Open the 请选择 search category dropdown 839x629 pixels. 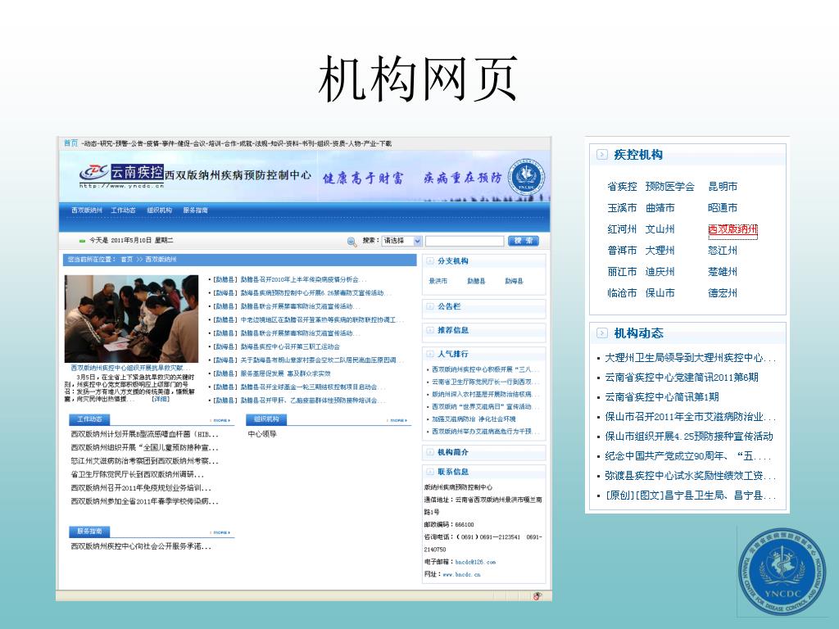[x=401, y=241]
